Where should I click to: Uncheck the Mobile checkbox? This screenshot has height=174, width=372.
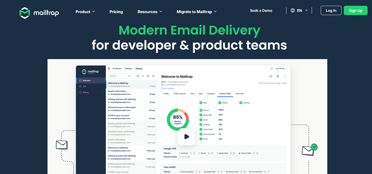[x=220, y=103]
